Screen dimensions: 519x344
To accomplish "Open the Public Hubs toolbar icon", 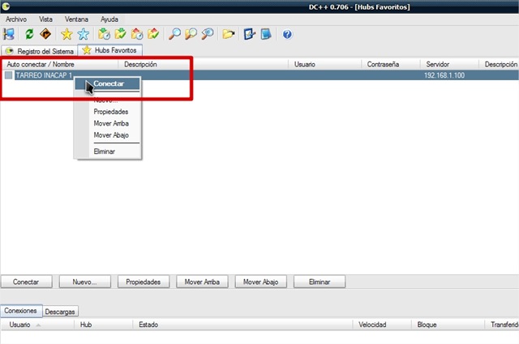I will (x=9, y=34).
